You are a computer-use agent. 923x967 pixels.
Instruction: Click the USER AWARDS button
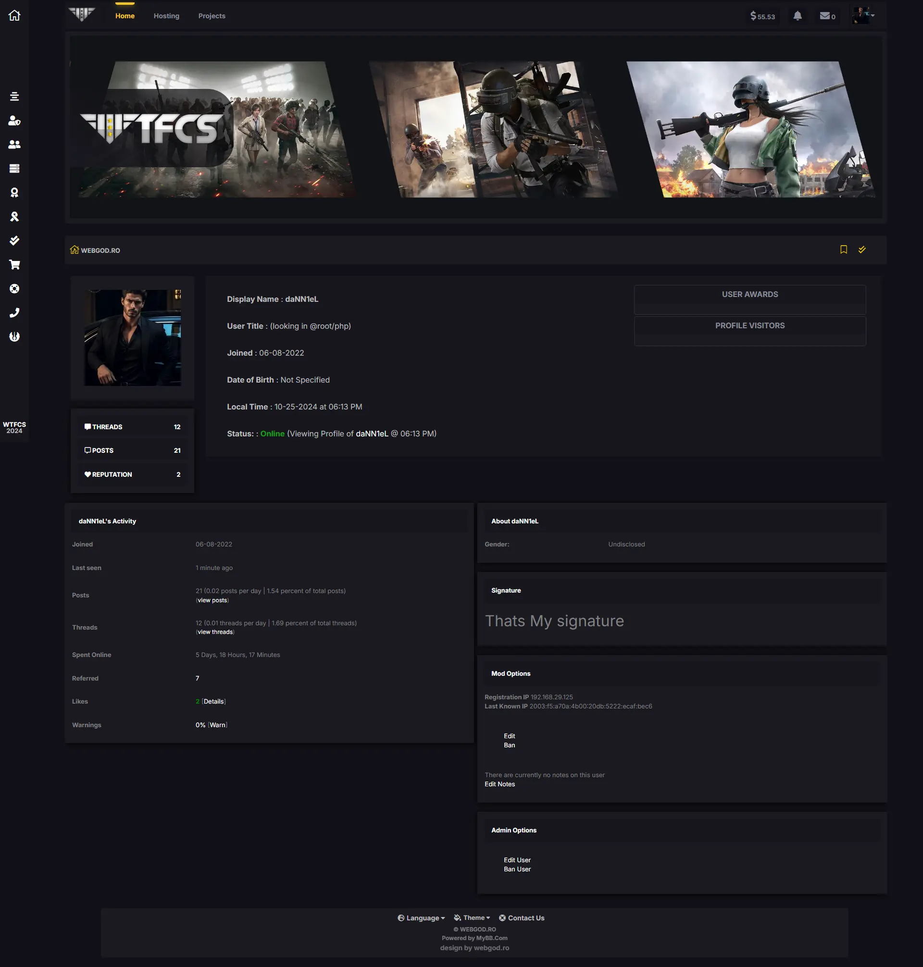(749, 294)
